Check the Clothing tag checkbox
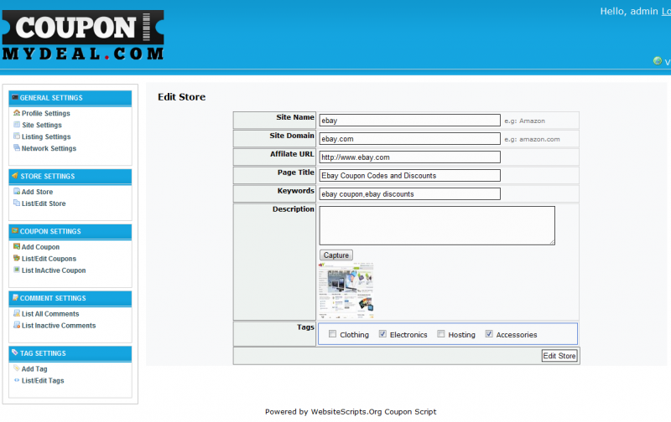 click(332, 334)
